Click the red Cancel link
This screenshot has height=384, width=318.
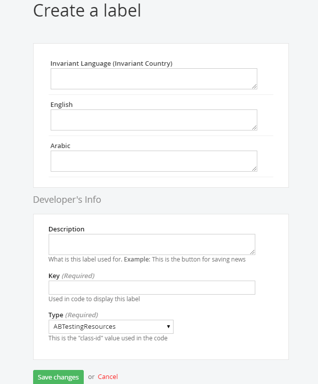pos(108,377)
